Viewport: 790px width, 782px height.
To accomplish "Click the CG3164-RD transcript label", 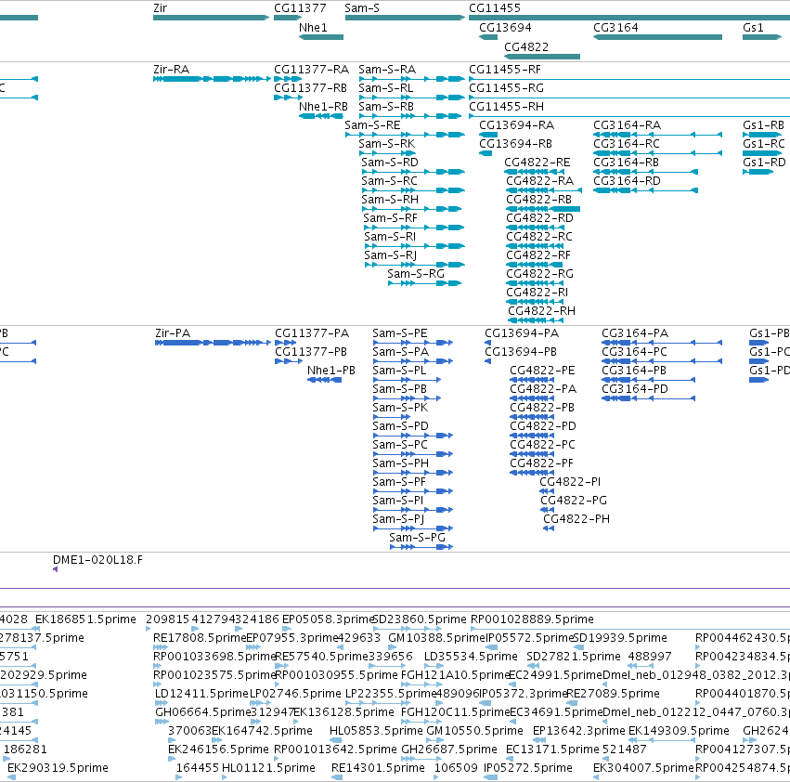I will point(627,180).
